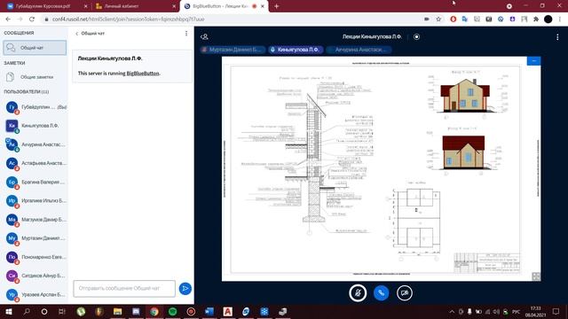The height and width of the screenshot is (319, 568).
Task: Switch to the Губайдуллин Курсовая.pdf tab
Action: [x=43, y=6]
